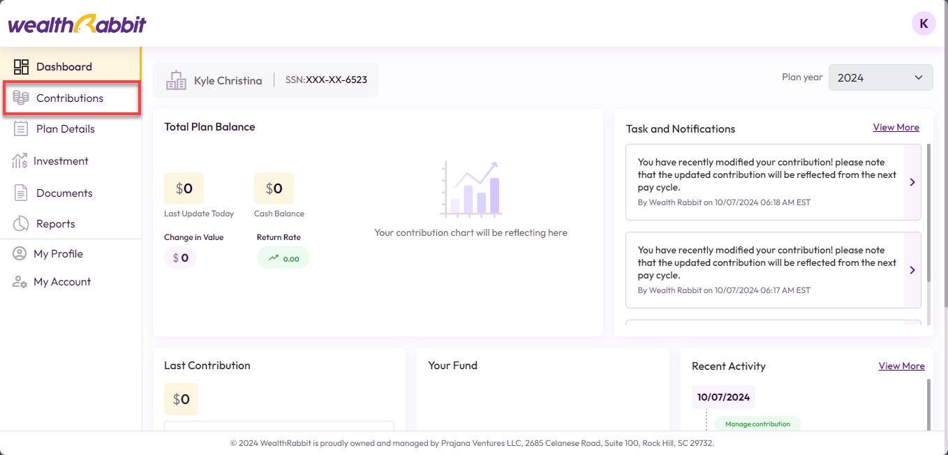Click the Plan Details clipboard icon

(x=21, y=129)
